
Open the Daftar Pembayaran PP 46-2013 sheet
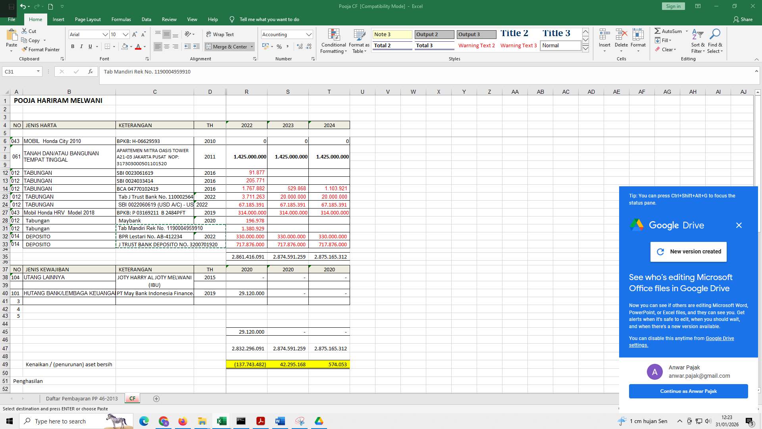point(82,398)
